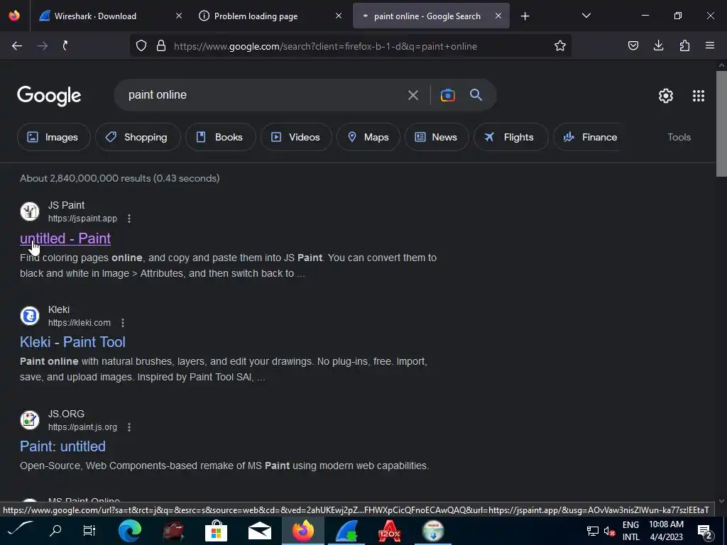Click the Firefox taskbar icon
The width and height of the screenshot is (727, 545).
pyautogui.click(x=303, y=531)
